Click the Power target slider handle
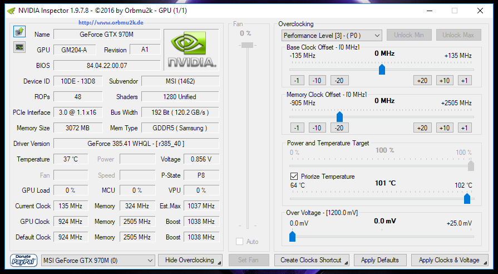 point(471,165)
